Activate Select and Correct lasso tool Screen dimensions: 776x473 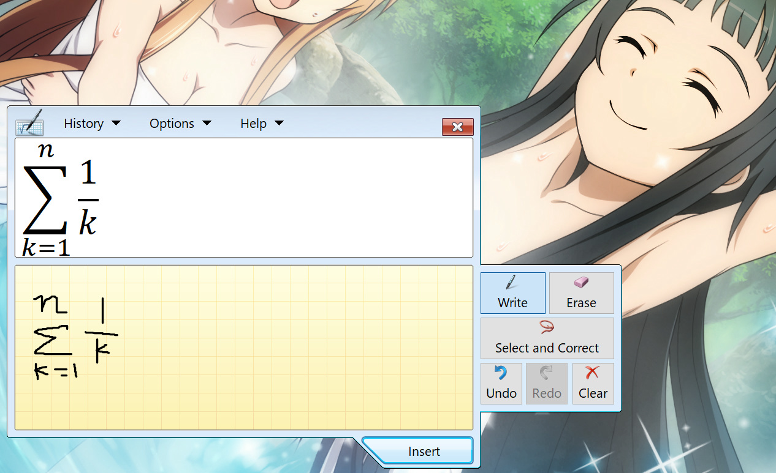(547, 338)
